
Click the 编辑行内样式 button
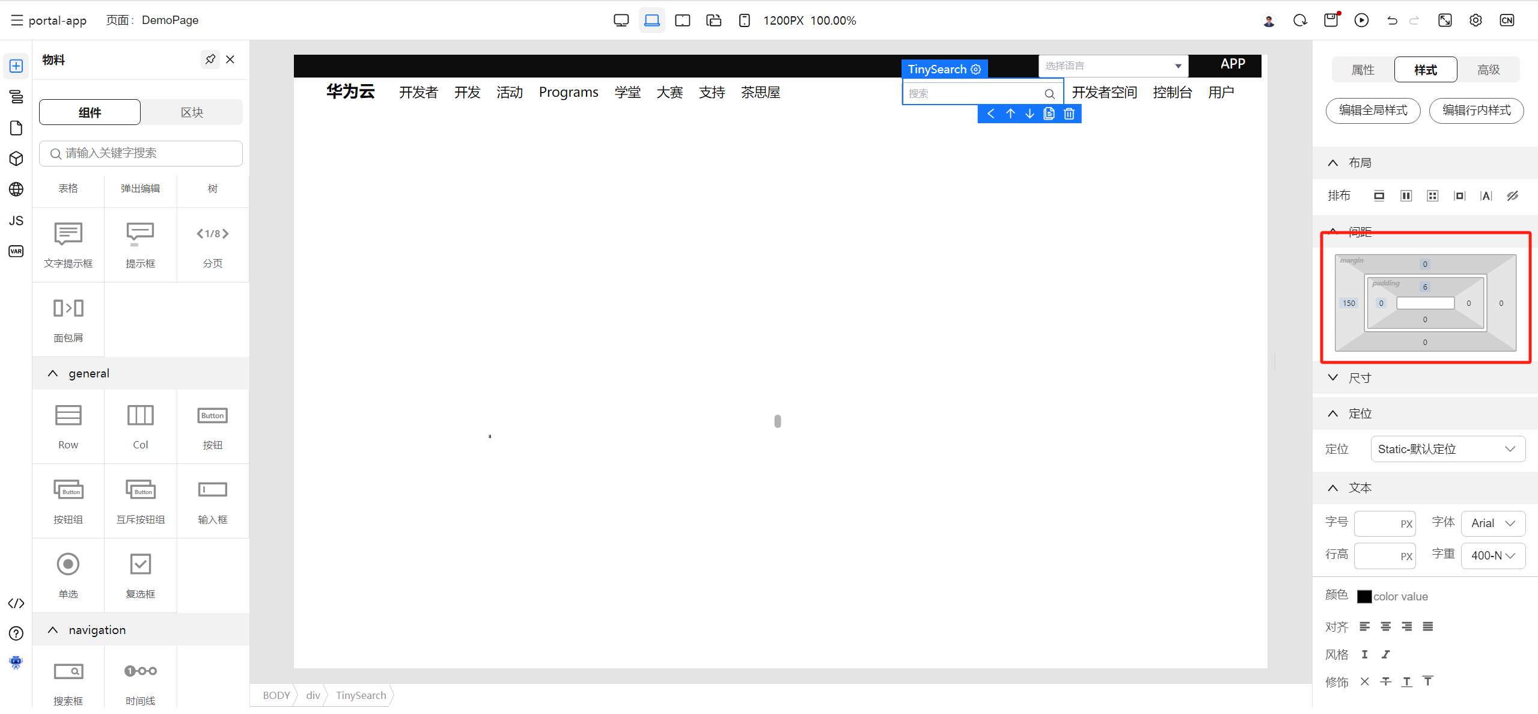(x=1476, y=111)
